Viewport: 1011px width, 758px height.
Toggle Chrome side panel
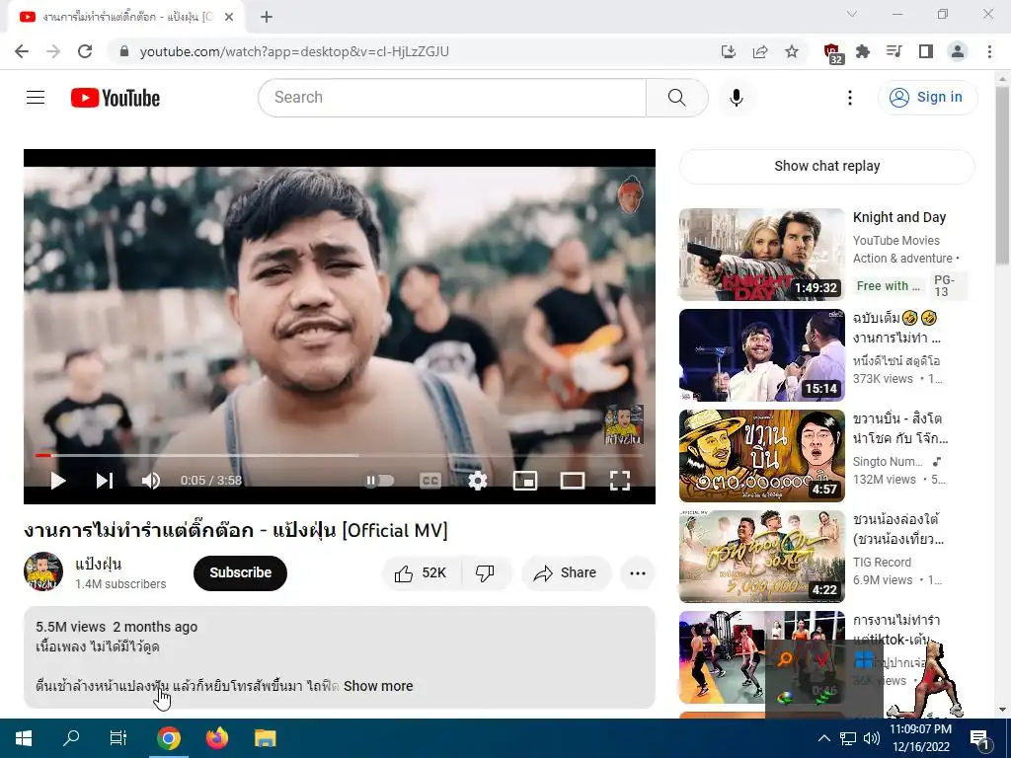[x=926, y=51]
